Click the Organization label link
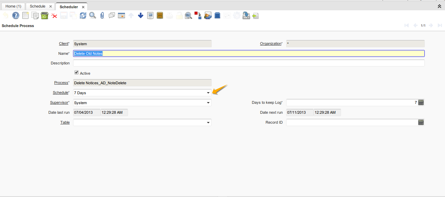Image resolution: width=445 pixels, height=197 pixels. [270, 44]
